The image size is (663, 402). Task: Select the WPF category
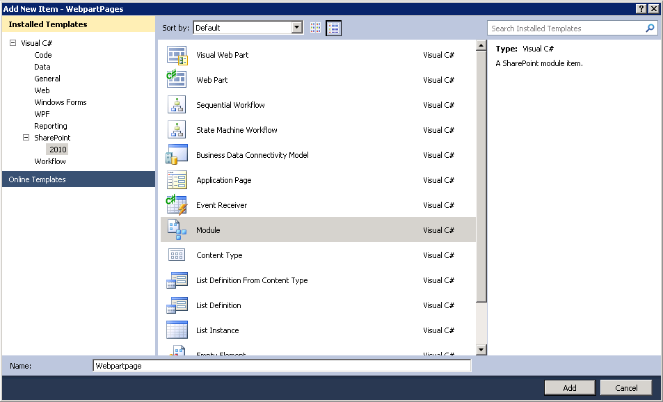(x=42, y=114)
